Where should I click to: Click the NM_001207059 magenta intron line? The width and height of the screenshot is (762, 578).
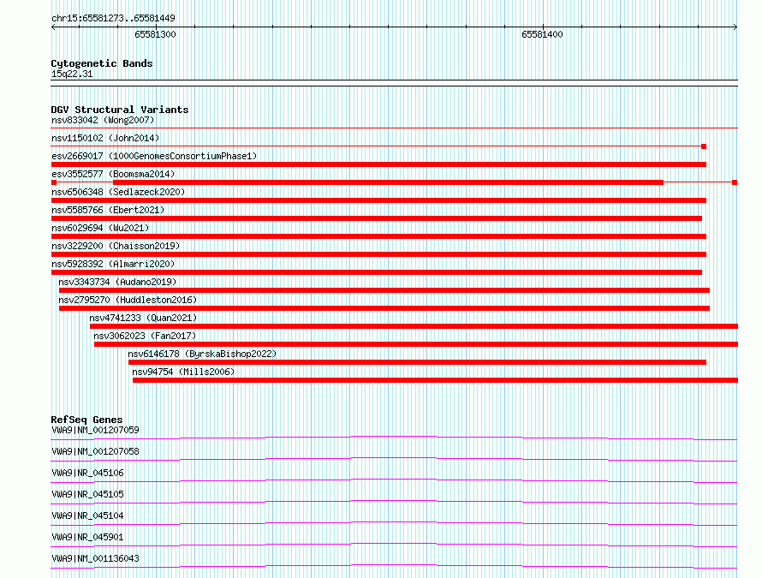pos(394,438)
